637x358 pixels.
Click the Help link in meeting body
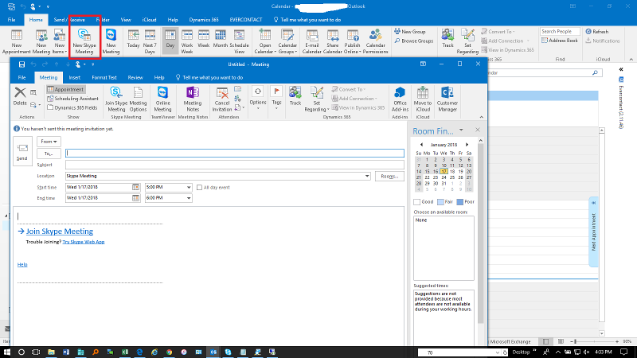point(22,265)
